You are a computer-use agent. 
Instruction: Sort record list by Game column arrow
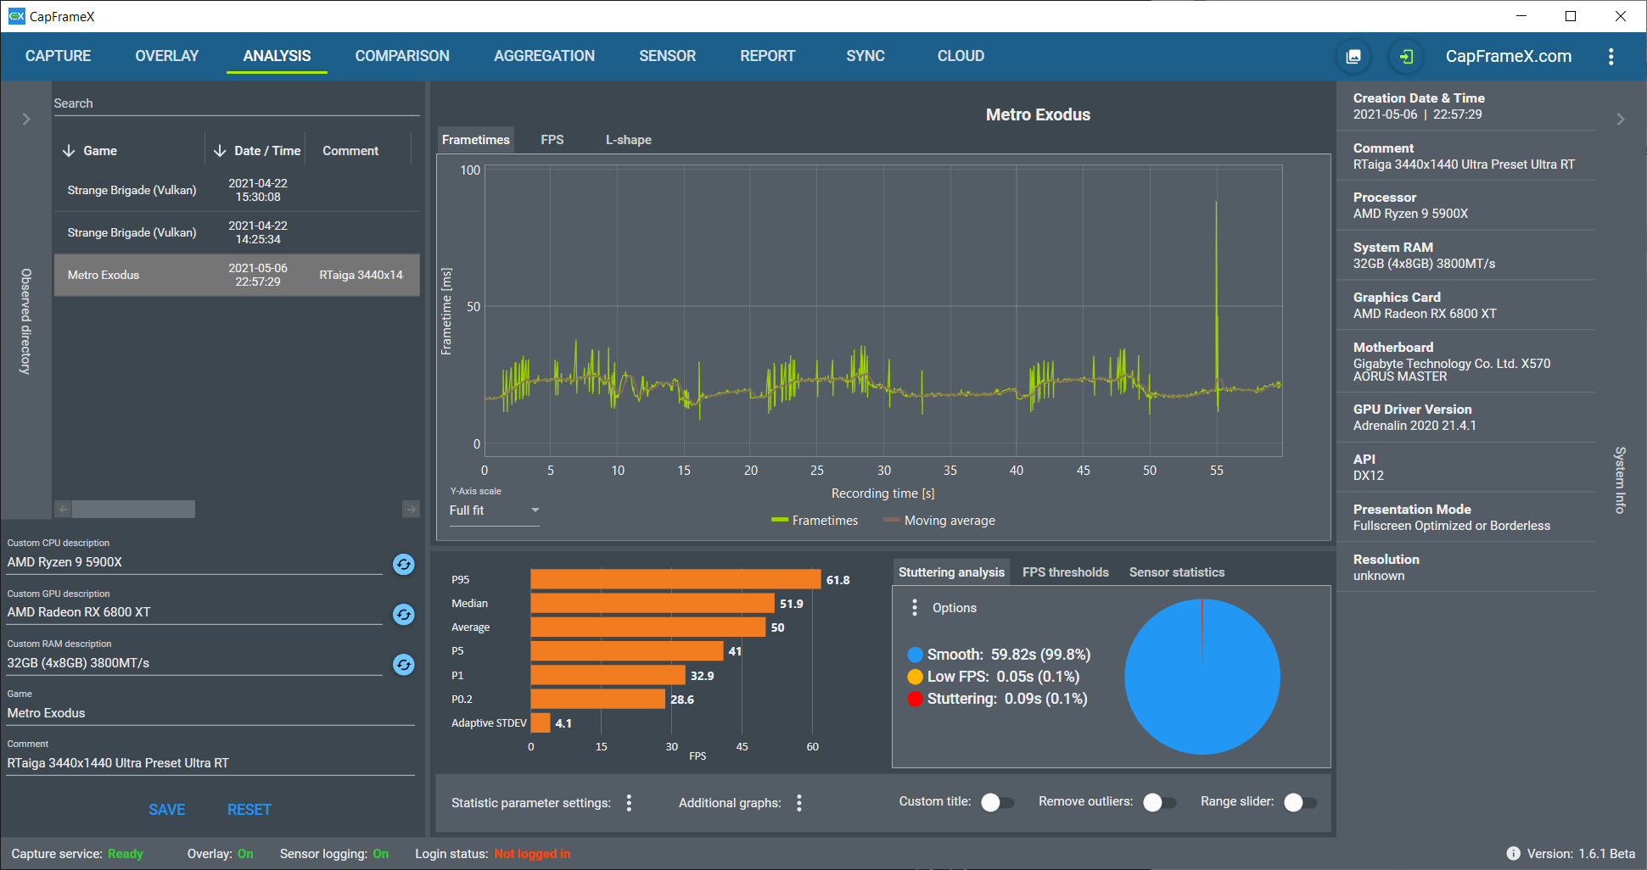(x=69, y=151)
